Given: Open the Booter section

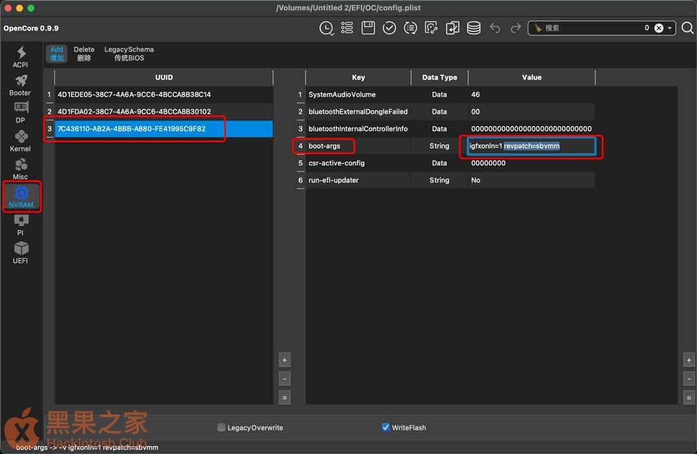Looking at the screenshot, I should tap(21, 85).
